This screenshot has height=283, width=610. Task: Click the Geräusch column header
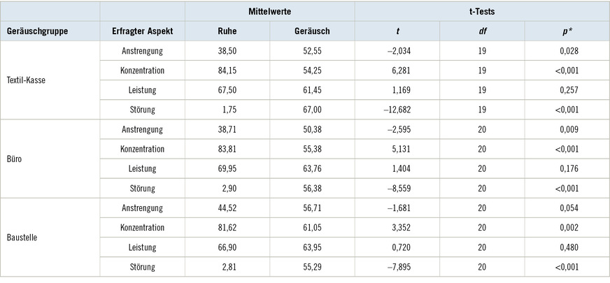311,31
